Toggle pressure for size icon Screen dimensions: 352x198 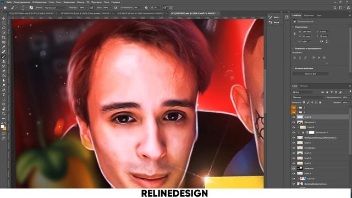pos(165,7)
